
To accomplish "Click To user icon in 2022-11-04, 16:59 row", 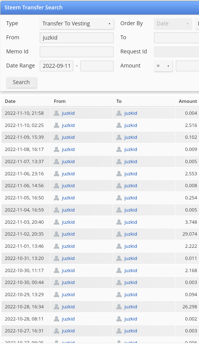I will (x=119, y=210).
